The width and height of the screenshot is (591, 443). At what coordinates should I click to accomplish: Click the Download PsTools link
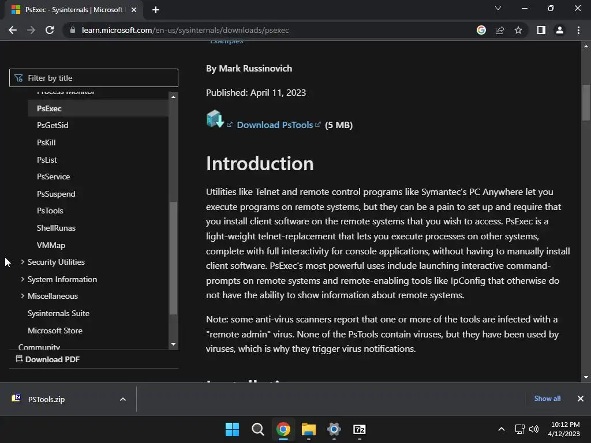[x=275, y=125]
